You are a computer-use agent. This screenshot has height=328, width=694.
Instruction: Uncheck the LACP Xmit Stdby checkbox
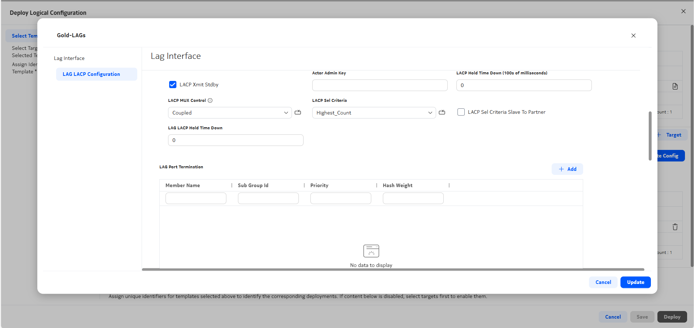pos(173,85)
